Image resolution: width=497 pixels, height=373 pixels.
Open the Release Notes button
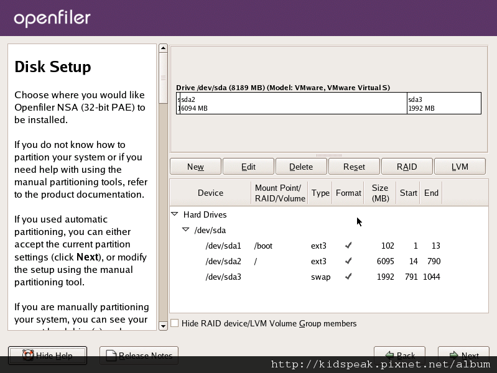tap(139, 355)
